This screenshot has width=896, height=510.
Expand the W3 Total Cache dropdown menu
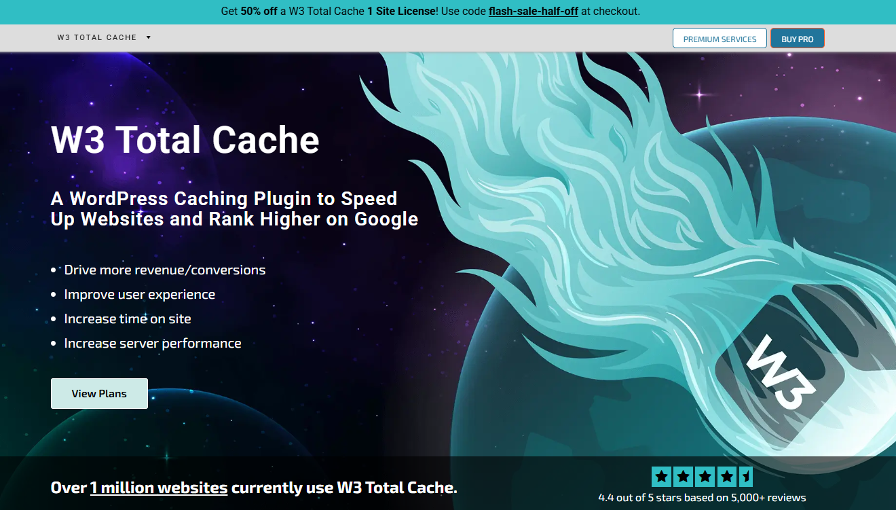(104, 37)
